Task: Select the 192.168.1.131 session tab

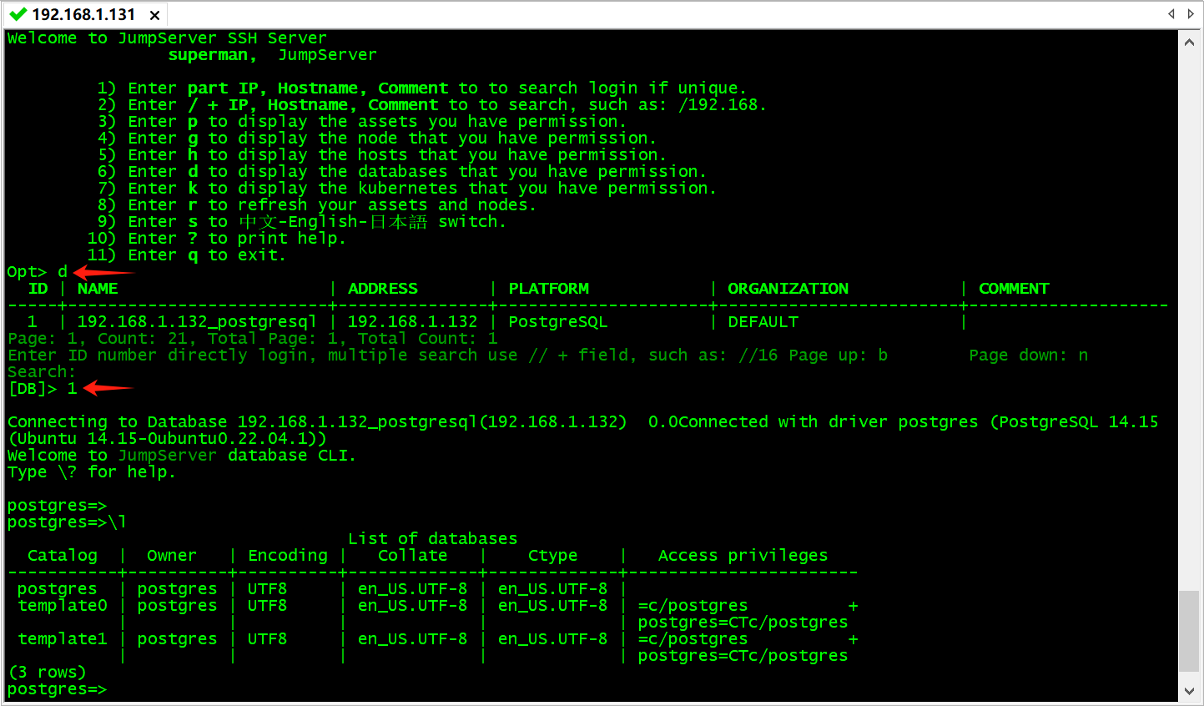Action: [84, 14]
